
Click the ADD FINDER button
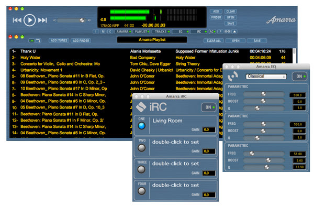coord(81,41)
